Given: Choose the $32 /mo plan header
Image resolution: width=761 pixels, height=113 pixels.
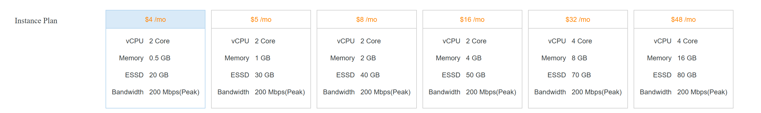Looking at the screenshot, I should tap(578, 20).
